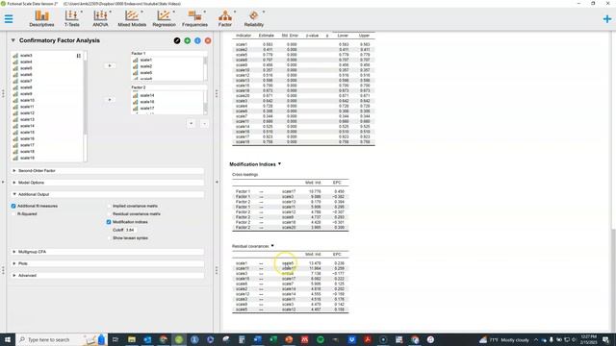The height and width of the screenshot is (346, 616).
Task: Click the data panel collapse handle arrow
Action: point(3,182)
